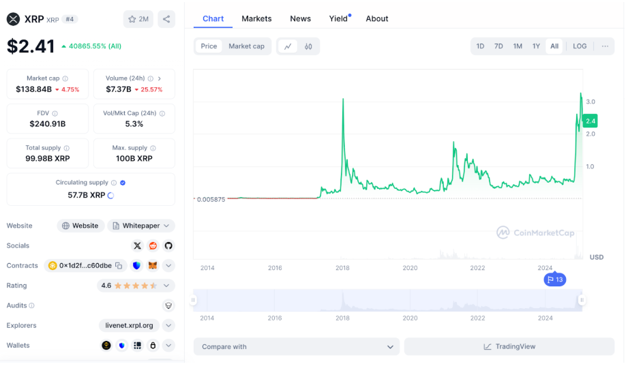Open the News tab
The height and width of the screenshot is (377, 628).
(x=300, y=18)
